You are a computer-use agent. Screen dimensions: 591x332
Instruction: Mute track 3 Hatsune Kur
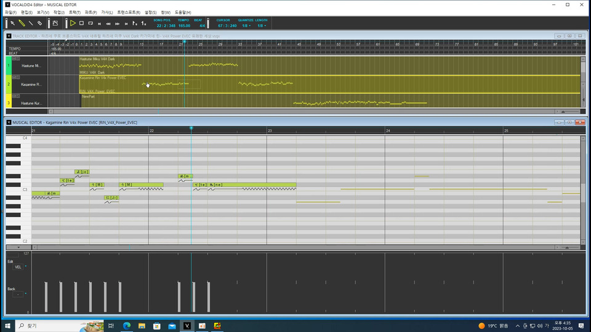14,96
